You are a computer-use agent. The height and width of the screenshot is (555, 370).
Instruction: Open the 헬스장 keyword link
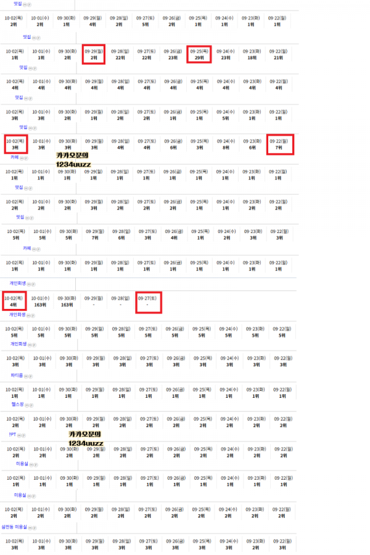16,405
